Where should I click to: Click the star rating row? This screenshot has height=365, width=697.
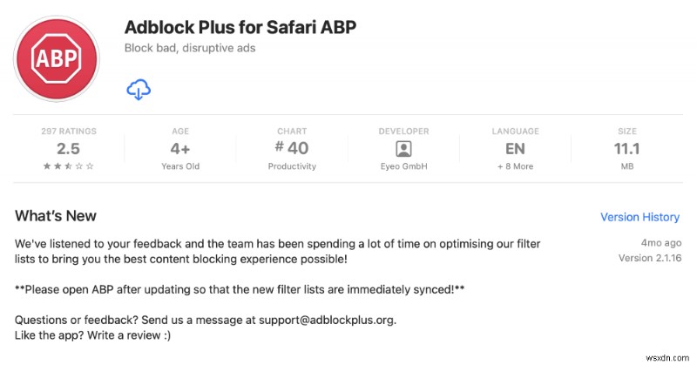(x=69, y=166)
